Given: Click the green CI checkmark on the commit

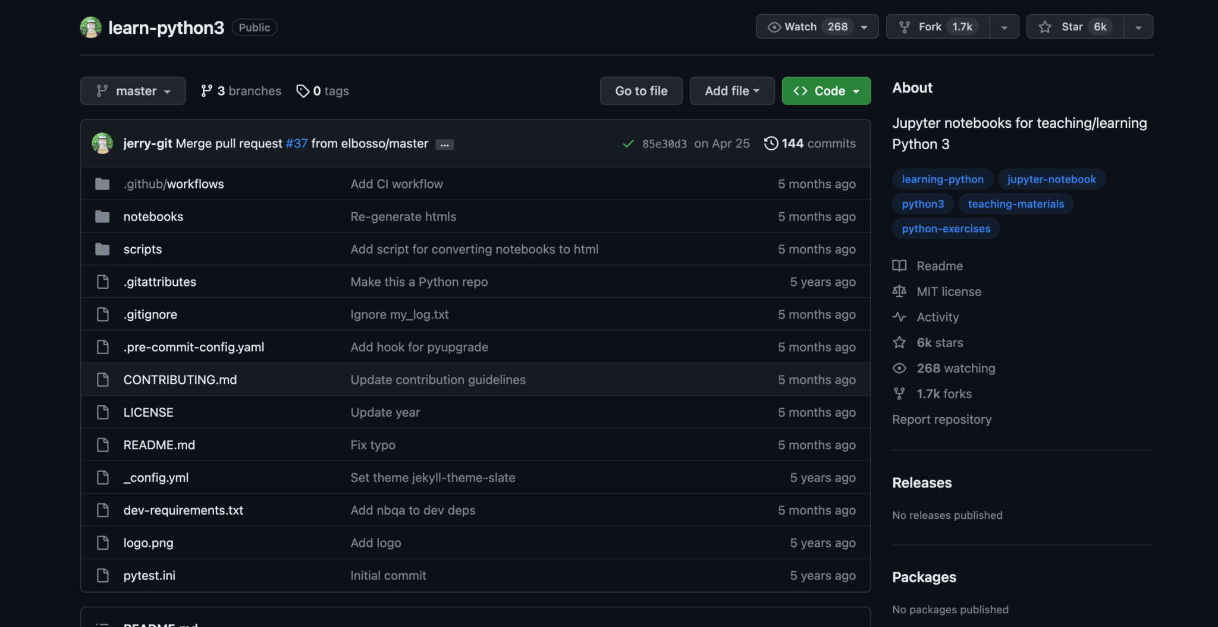Looking at the screenshot, I should (628, 143).
